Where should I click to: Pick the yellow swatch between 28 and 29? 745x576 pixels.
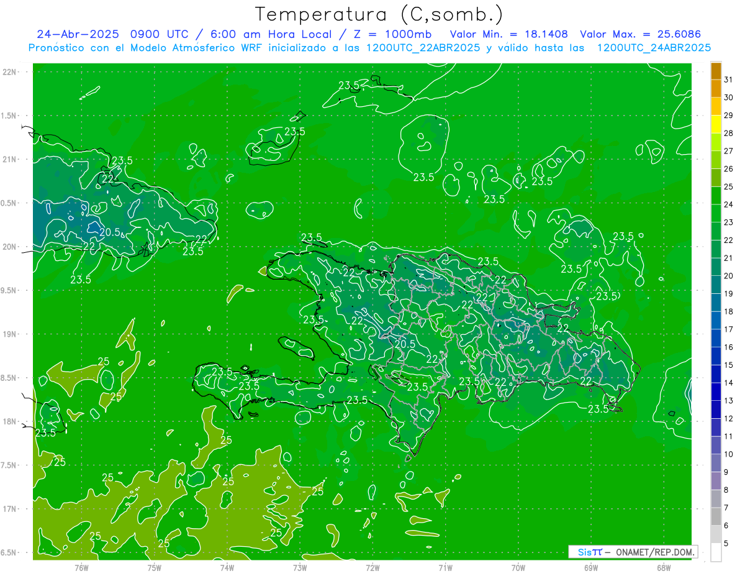tap(716, 124)
